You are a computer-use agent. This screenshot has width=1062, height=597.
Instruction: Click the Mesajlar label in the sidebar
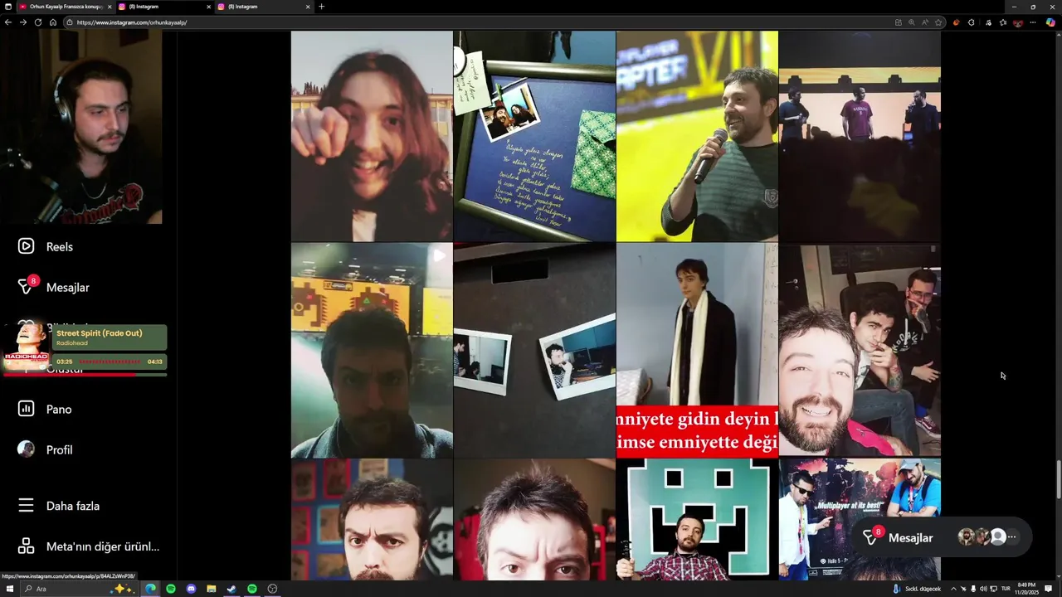pyautogui.click(x=68, y=288)
